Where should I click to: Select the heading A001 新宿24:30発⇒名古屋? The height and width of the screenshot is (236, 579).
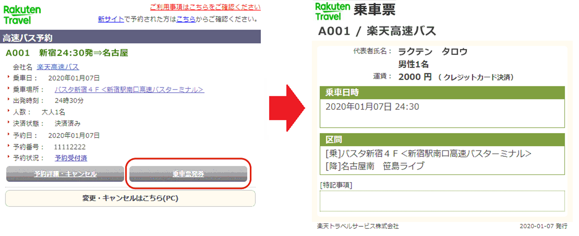(x=67, y=53)
